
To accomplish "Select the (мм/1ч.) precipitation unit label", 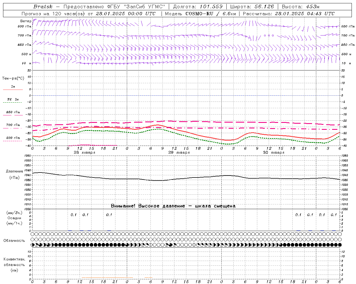I will tap(14, 223).
